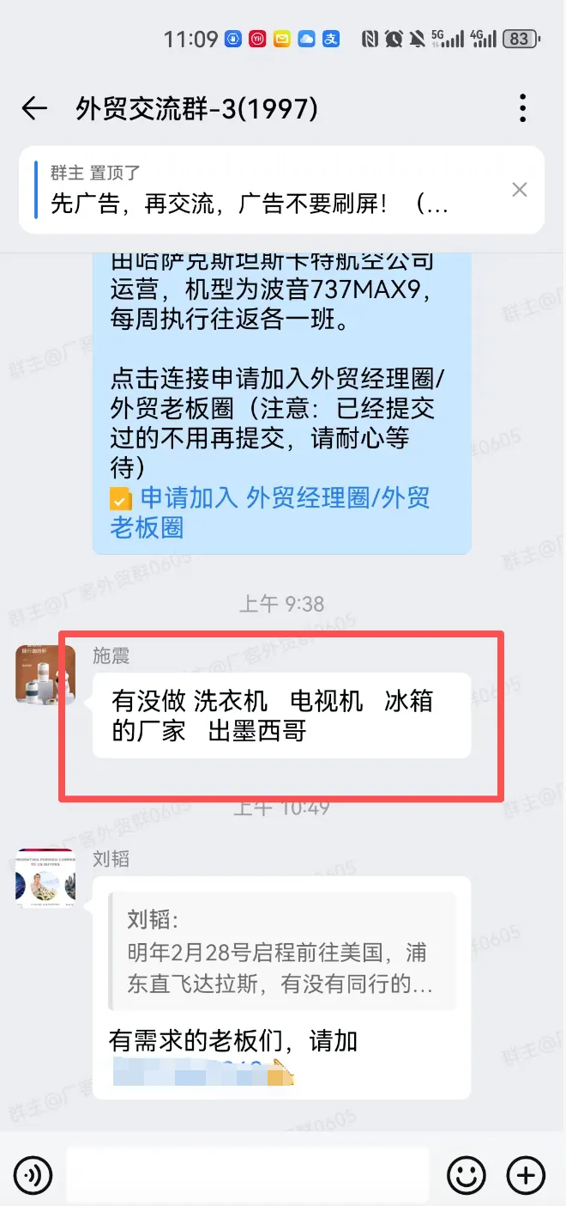Viewport: 566px width, 1206px height.
Task: Tap the pinned message 先广告，再交流
Action: tap(249, 204)
